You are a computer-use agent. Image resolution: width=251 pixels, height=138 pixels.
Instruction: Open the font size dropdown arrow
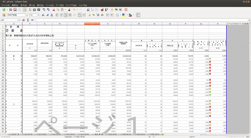pyautogui.click(x=38, y=15)
